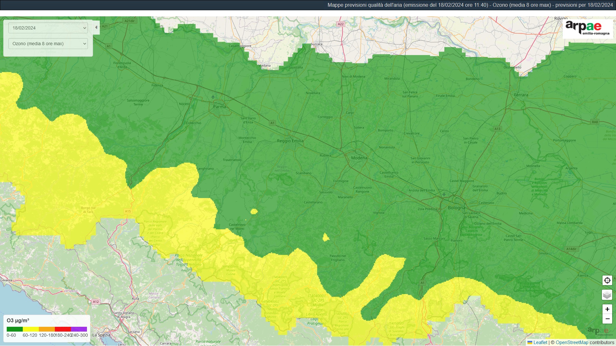Click the Bologna city label on map

tap(456, 208)
